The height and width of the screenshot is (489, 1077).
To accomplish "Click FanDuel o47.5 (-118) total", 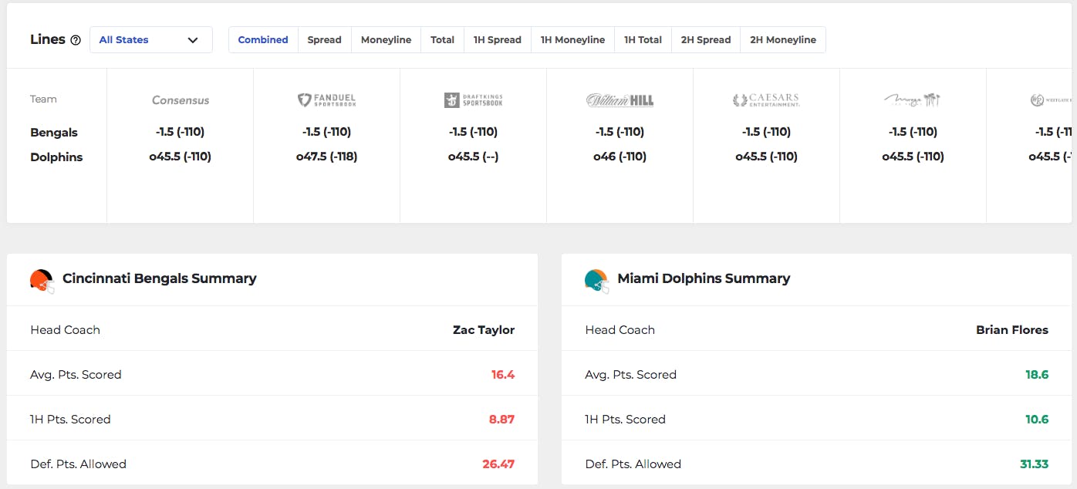I will click(326, 157).
